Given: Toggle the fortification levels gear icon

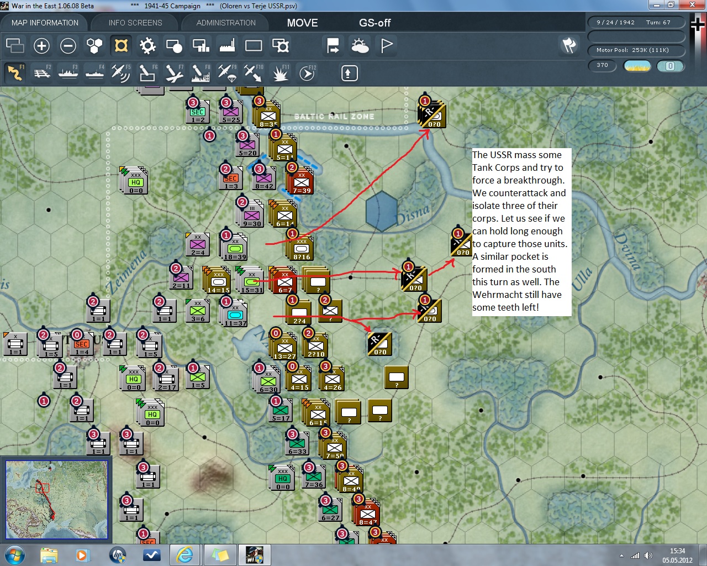Looking at the screenshot, I should coord(147,45).
